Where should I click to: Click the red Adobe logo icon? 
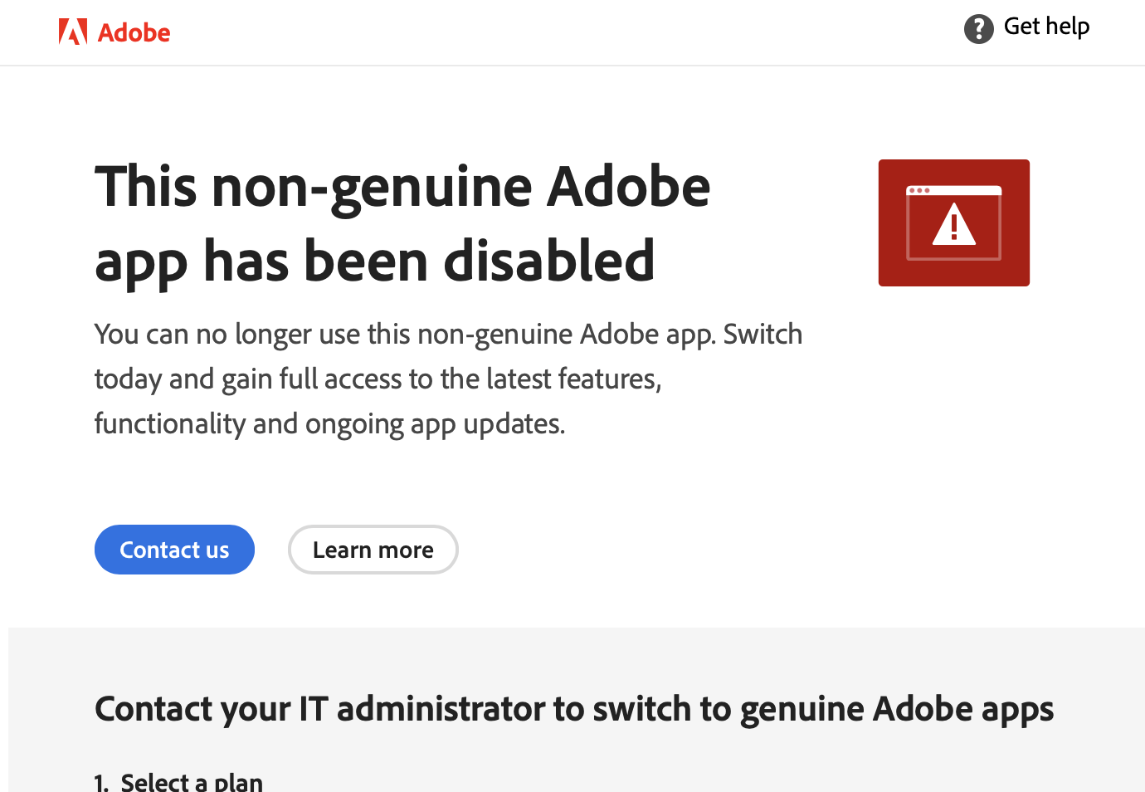[x=73, y=32]
